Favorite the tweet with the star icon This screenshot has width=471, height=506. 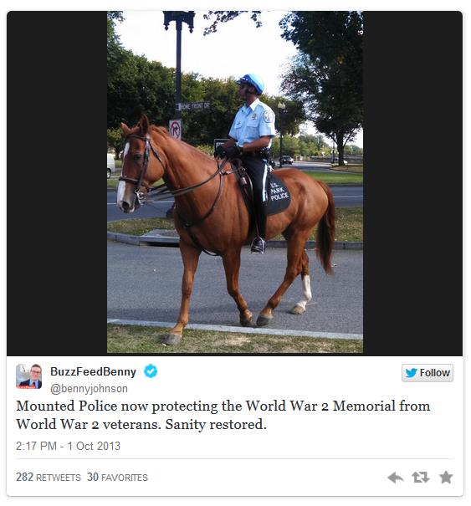click(446, 478)
